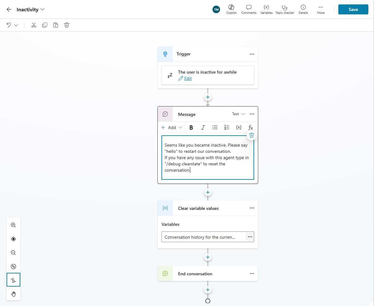Toggle italic formatting in the message editor
374x306 pixels.
coord(203,127)
